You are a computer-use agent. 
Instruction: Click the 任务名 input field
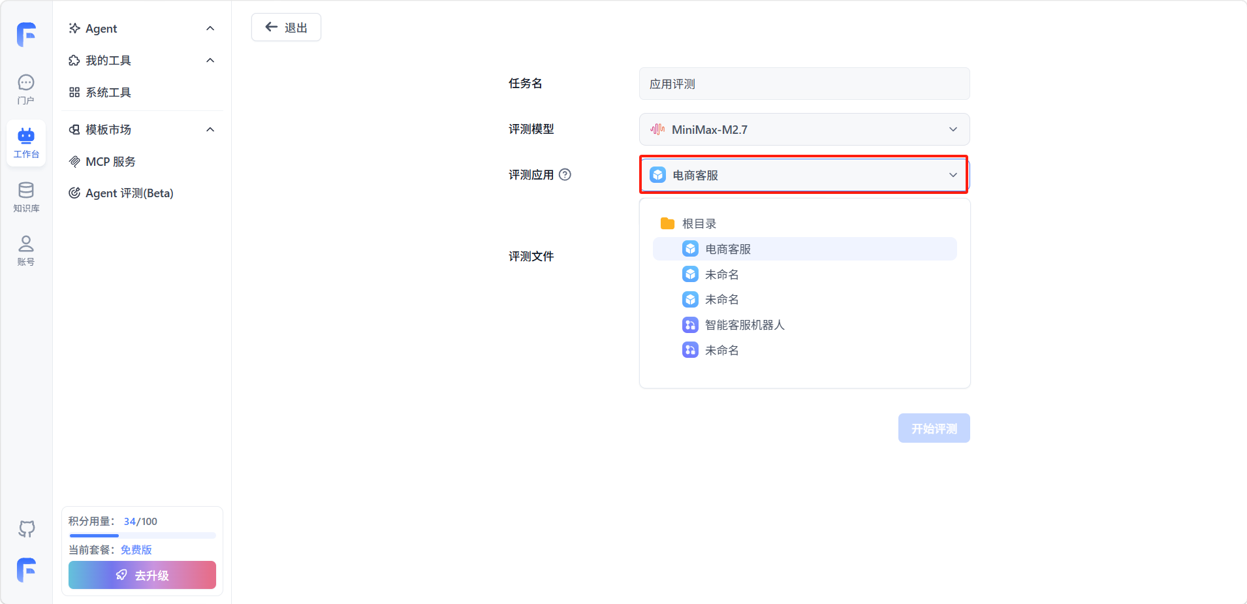pos(804,84)
